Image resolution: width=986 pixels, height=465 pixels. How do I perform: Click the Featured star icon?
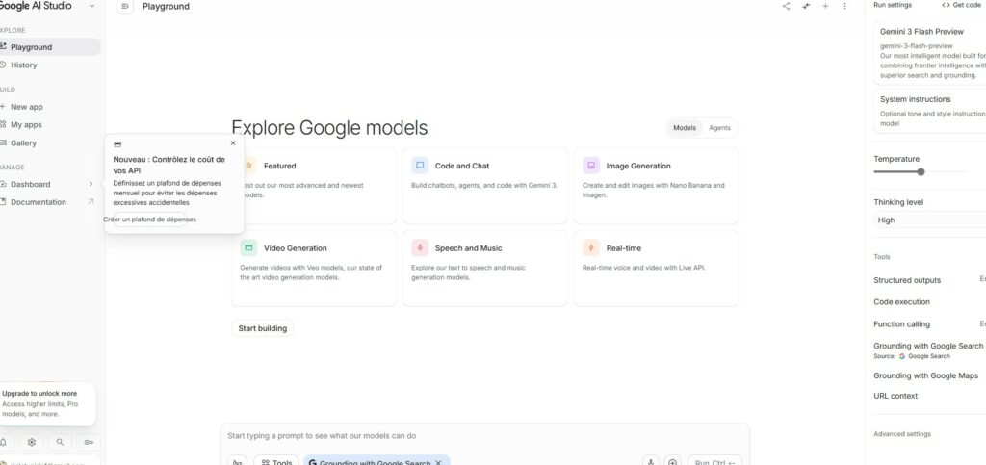(x=249, y=166)
